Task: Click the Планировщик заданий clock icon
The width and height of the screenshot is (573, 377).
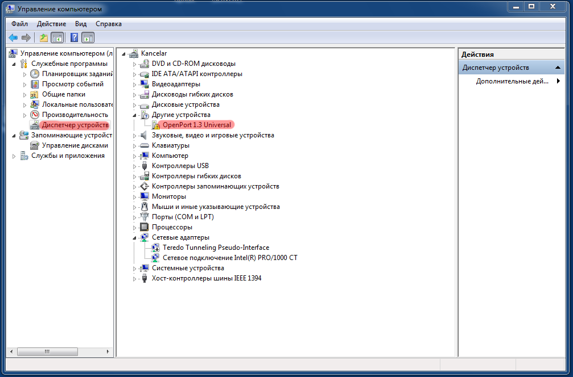Action: coord(35,74)
